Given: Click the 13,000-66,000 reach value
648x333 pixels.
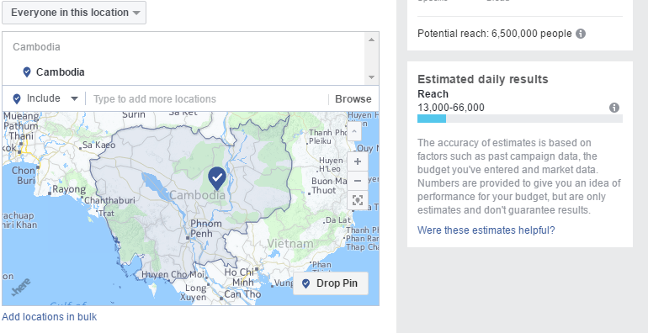Looking at the screenshot, I should [451, 108].
